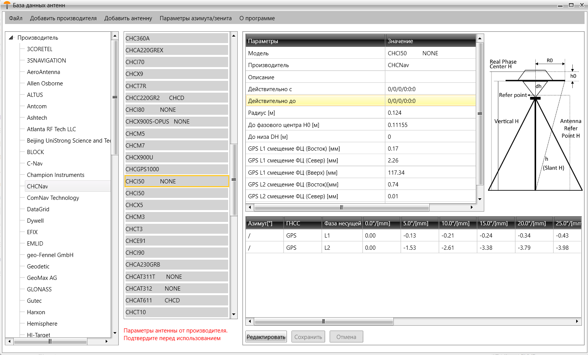Maximize the База данных антенн window
Image resolution: width=588 pixels, height=355 pixels.
tap(571, 5)
